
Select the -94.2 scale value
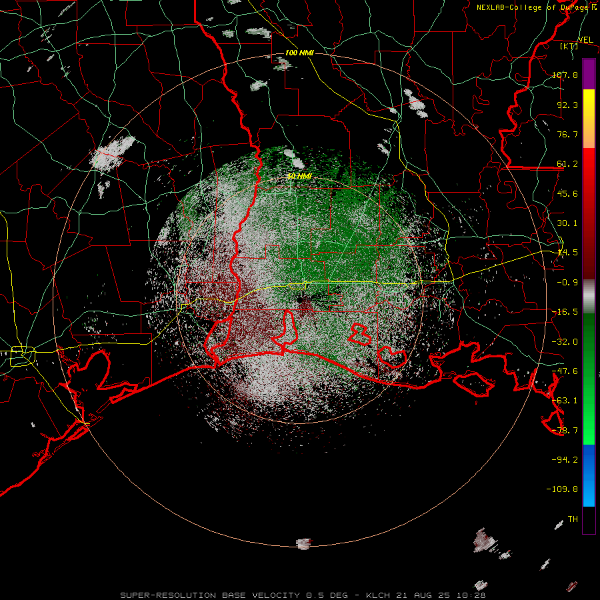click(565, 459)
